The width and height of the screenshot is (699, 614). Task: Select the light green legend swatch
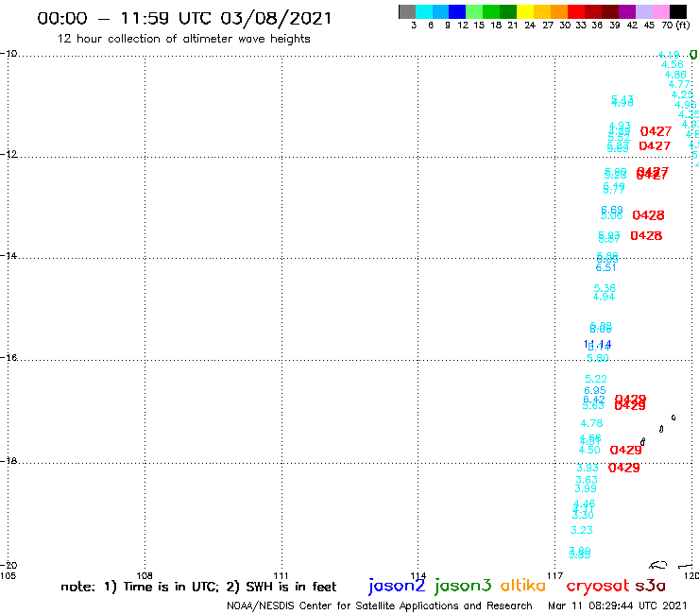tap(474, 11)
